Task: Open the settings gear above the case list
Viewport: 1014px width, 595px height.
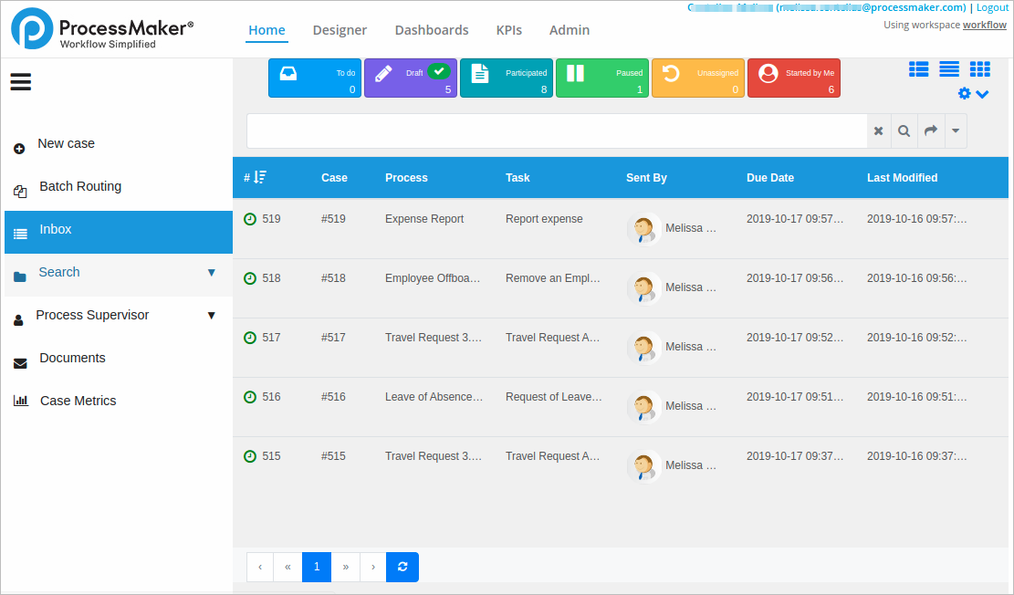Action: (x=964, y=93)
